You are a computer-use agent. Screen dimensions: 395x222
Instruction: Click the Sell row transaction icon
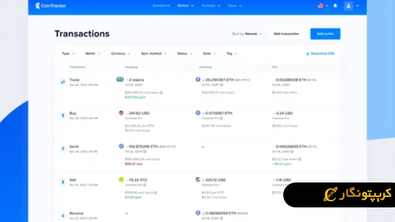tap(63, 182)
